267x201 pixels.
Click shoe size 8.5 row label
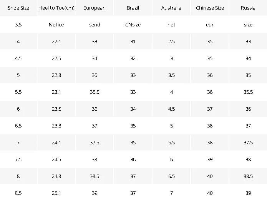click(18, 193)
